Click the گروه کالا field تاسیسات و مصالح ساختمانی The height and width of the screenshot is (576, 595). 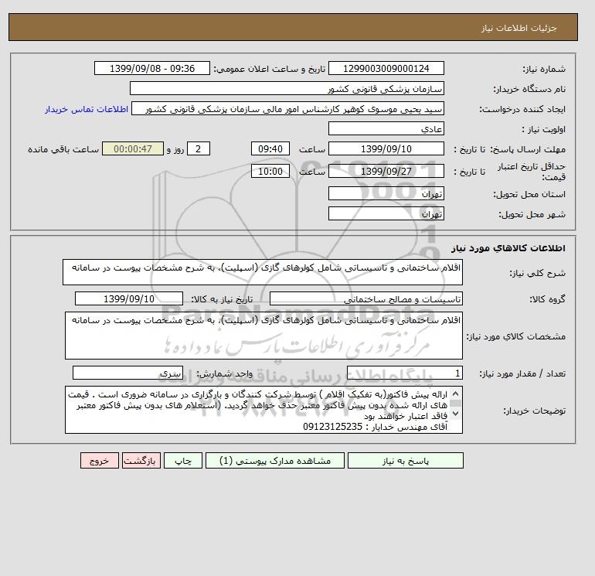pyautogui.click(x=365, y=299)
